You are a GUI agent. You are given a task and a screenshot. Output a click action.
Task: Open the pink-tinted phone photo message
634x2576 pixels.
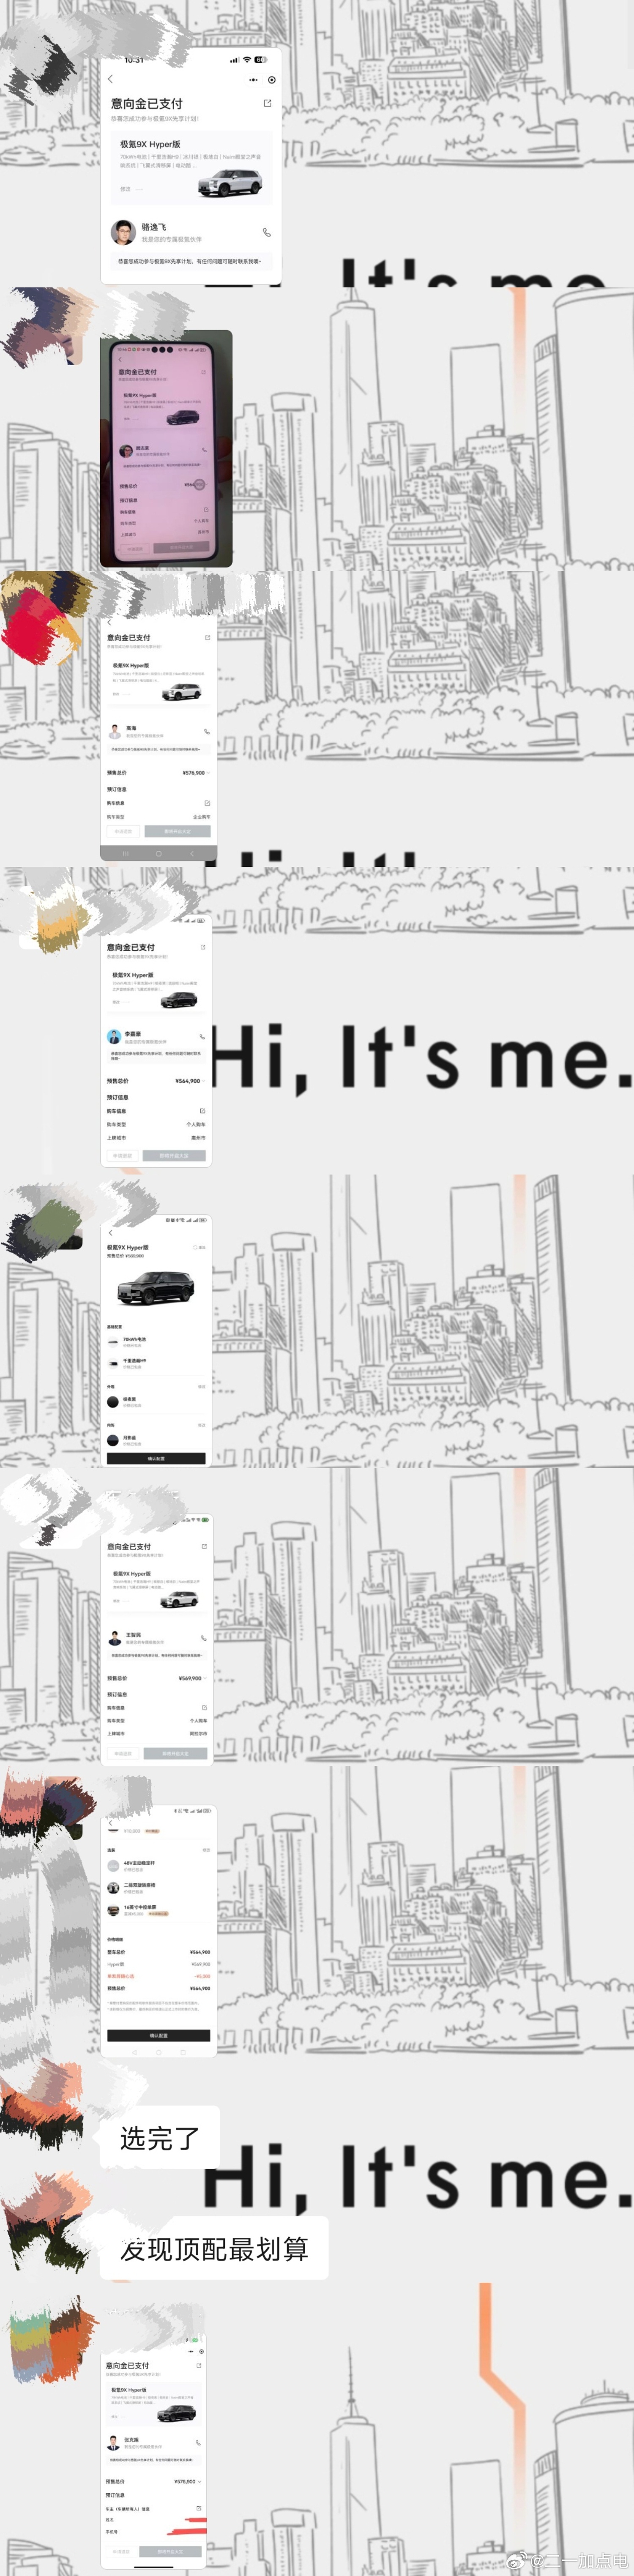166,449
